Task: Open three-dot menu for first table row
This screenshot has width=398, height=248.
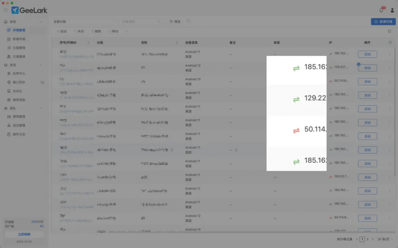Action: (x=389, y=54)
